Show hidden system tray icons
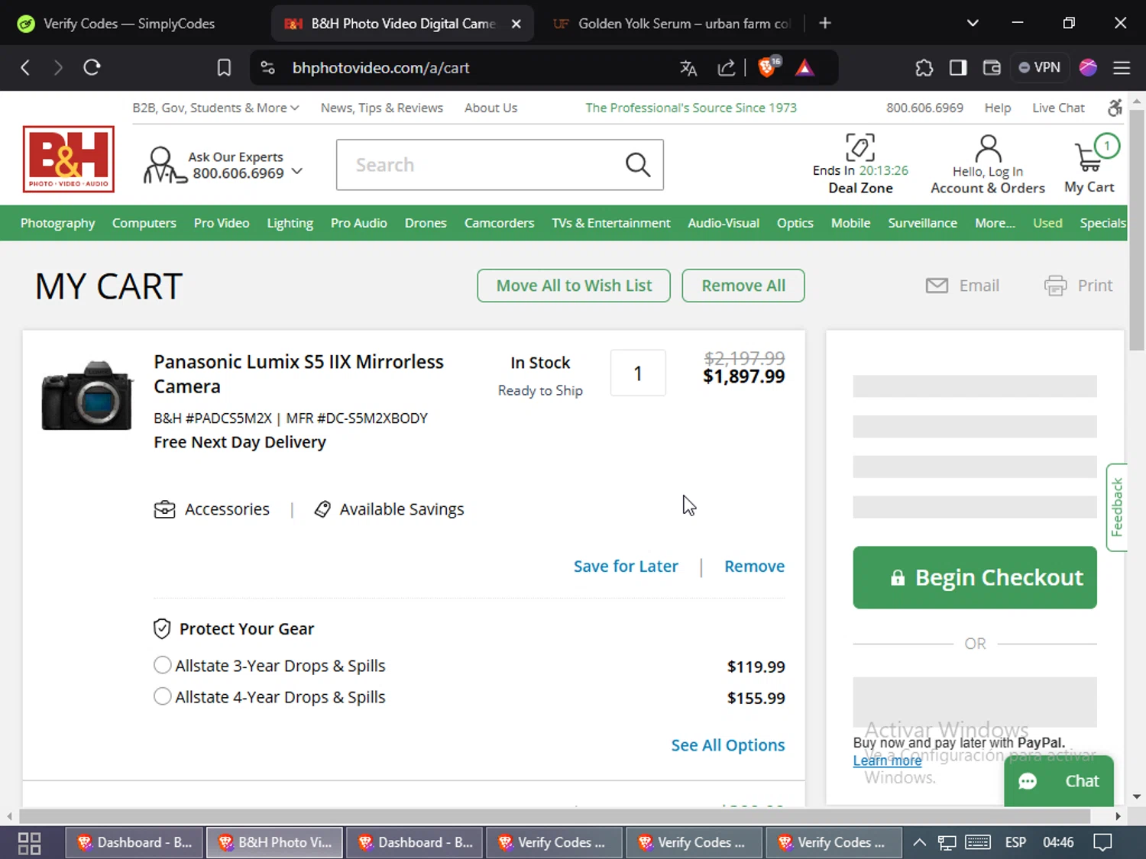 point(920,842)
